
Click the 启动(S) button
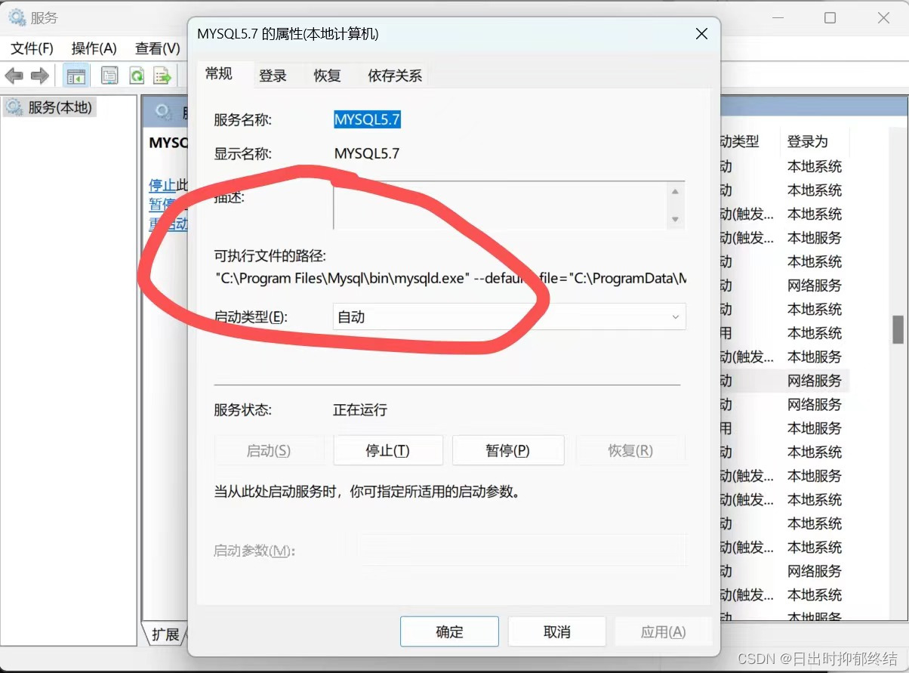pyautogui.click(x=269, y=450)
